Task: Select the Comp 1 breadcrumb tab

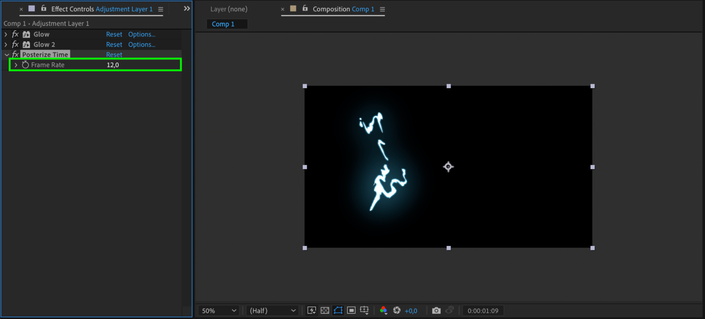Action: click(223, 24)
